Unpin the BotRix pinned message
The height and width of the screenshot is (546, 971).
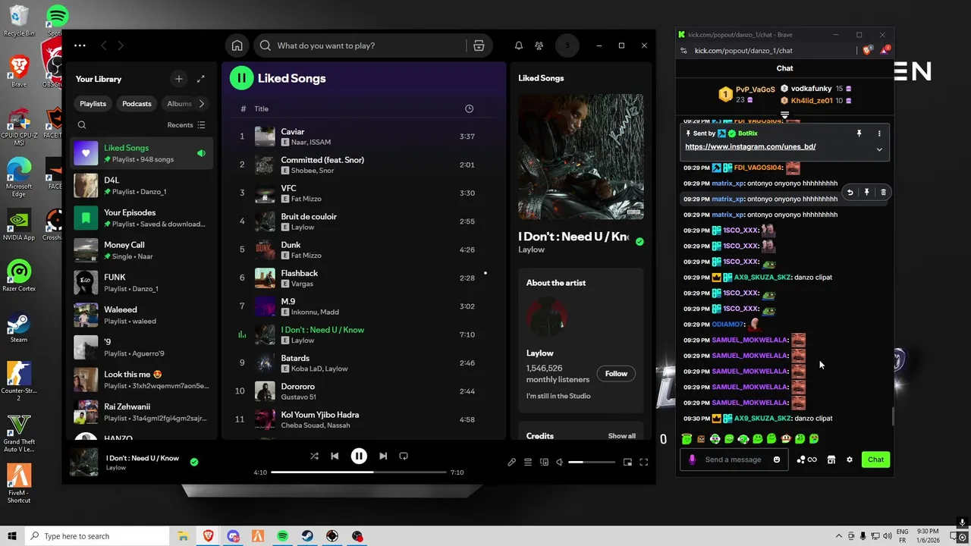pos(859,133)
